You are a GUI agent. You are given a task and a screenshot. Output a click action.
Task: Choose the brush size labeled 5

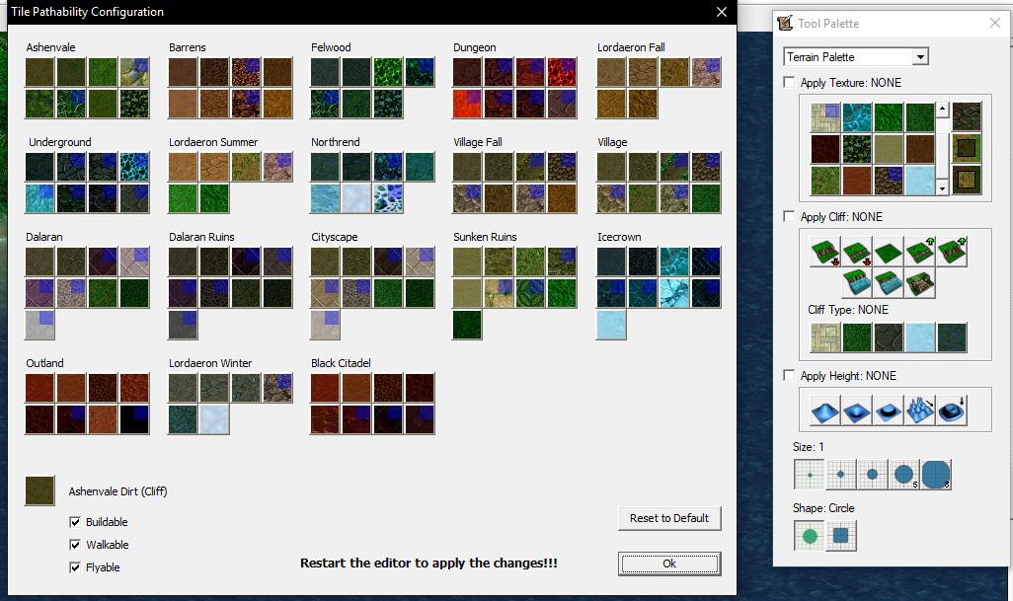tap(903, 475)
